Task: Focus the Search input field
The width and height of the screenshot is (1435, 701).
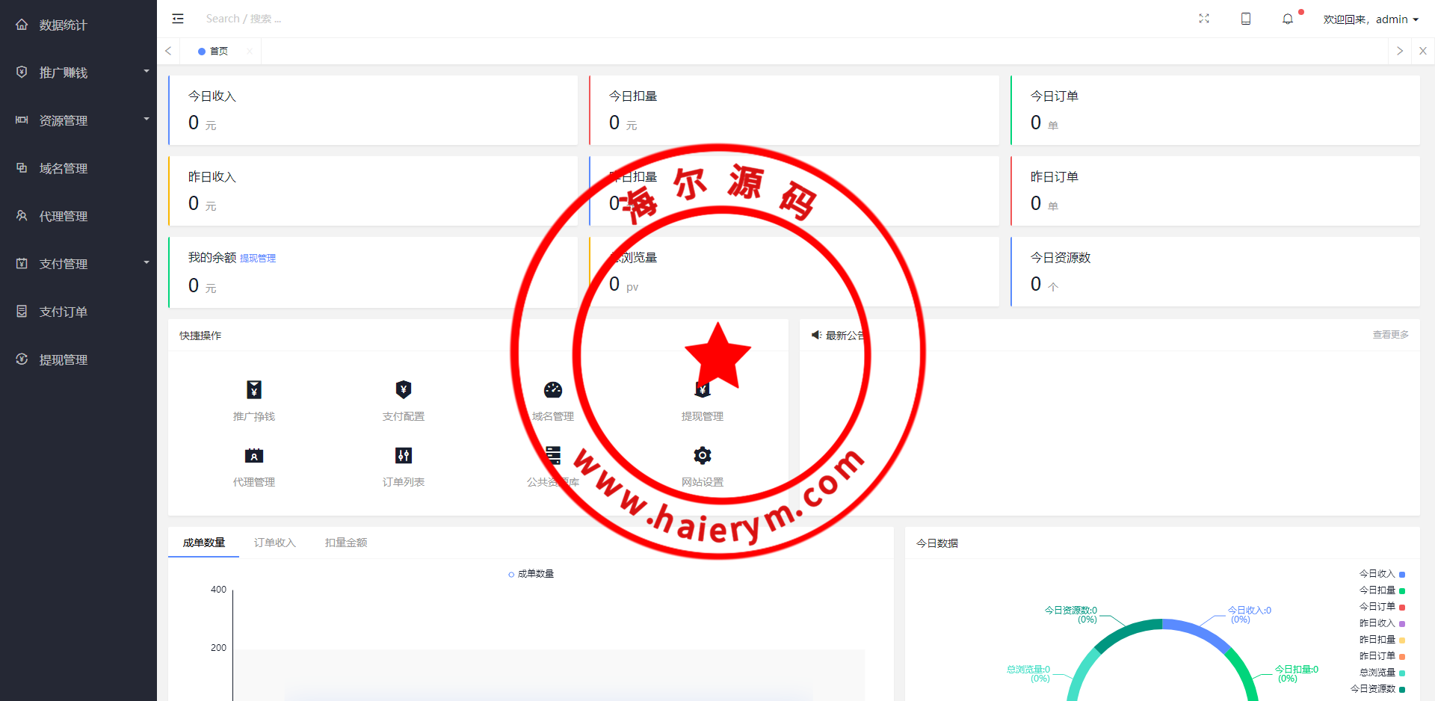Action: click(x=299, y=19)
